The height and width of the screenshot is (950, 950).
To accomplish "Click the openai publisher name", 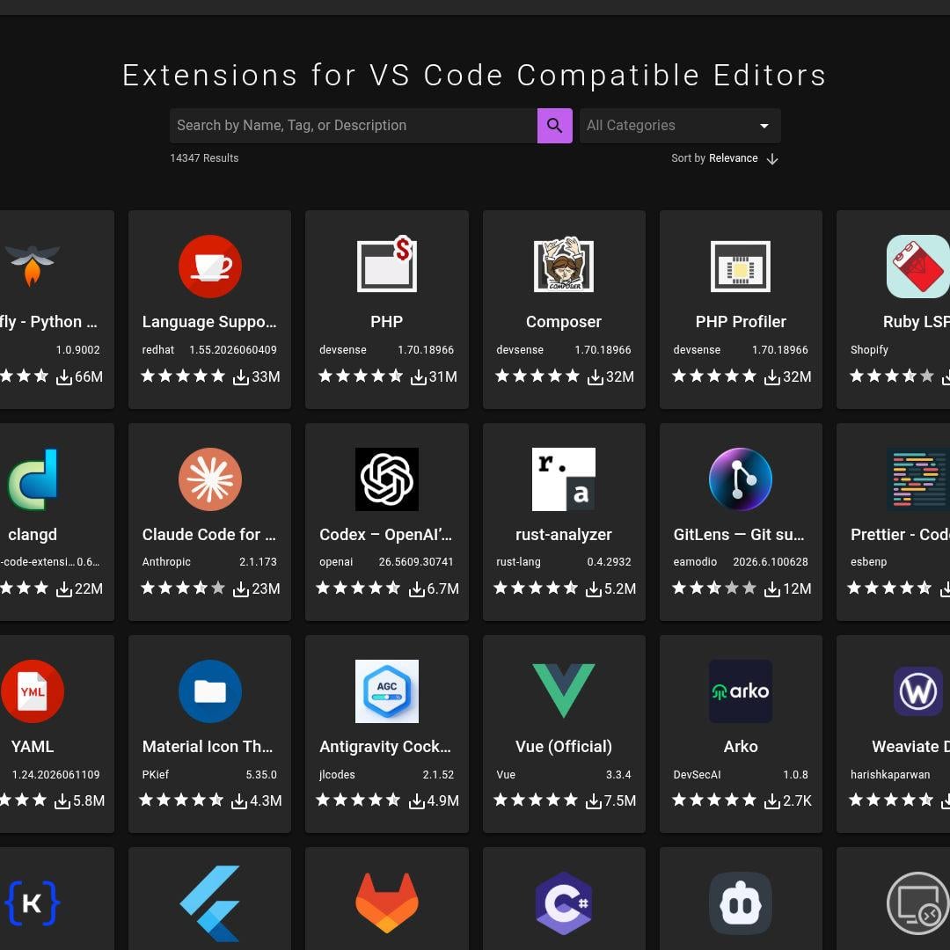I will tap(336, 561).
